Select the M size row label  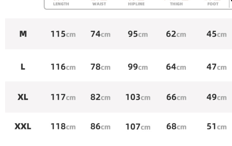click(x=23, y=34)
